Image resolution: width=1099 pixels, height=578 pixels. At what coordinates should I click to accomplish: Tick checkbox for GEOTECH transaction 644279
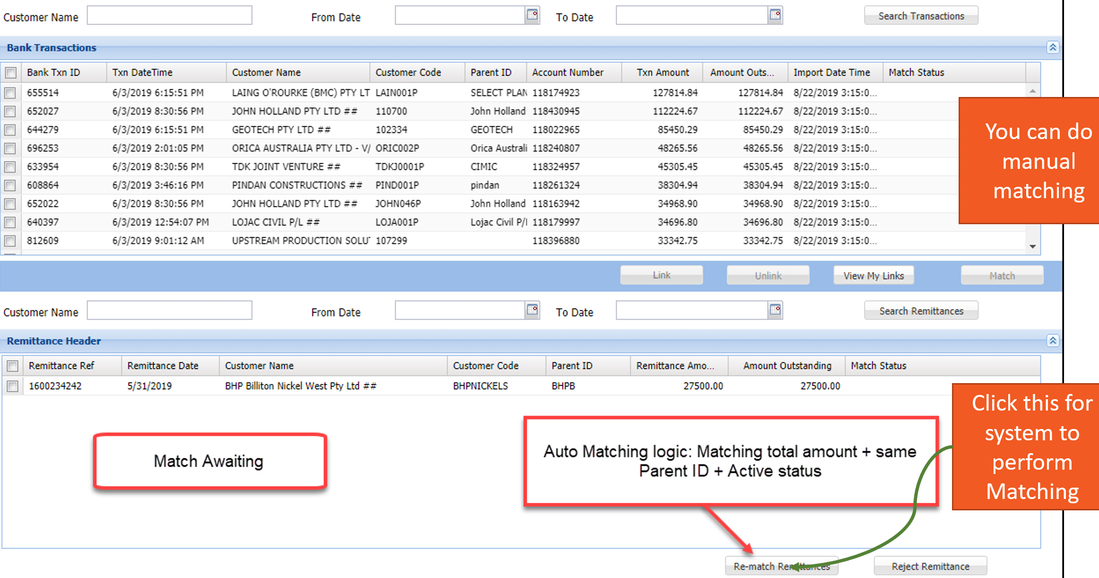point(10,130)
